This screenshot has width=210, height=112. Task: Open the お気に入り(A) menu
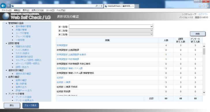37,10
